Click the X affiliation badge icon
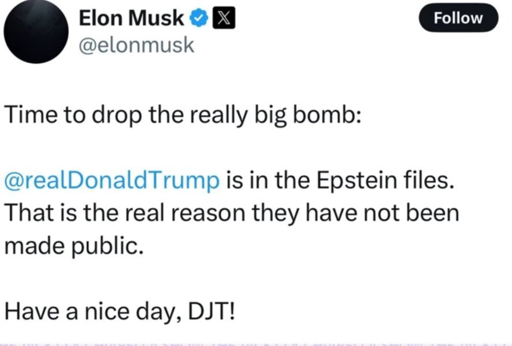This screenshot has width=512, height=346. tap(224, 19)
